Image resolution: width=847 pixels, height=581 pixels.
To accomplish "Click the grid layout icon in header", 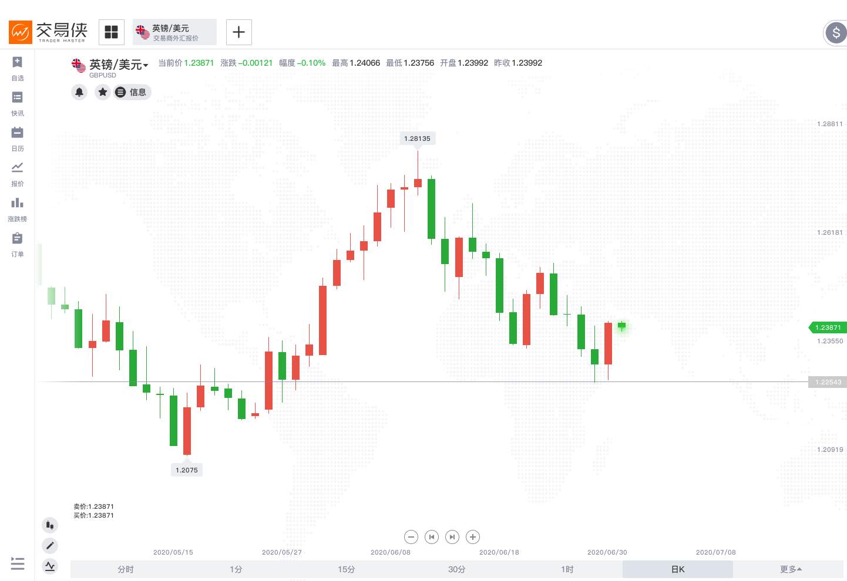I will pyautogui.click(x=112, y=32).
